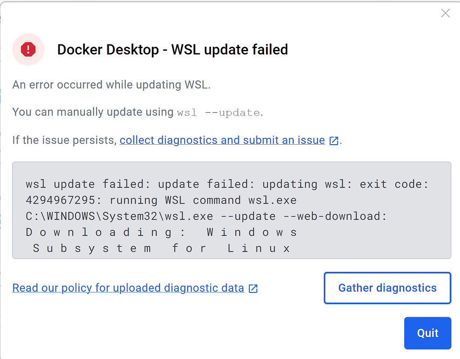The height and width of the screenshot is (359, 460).
Task: Click external-link icon beside the diagnostic data policy
Action: pyautogui.click(x=253, y=288)
